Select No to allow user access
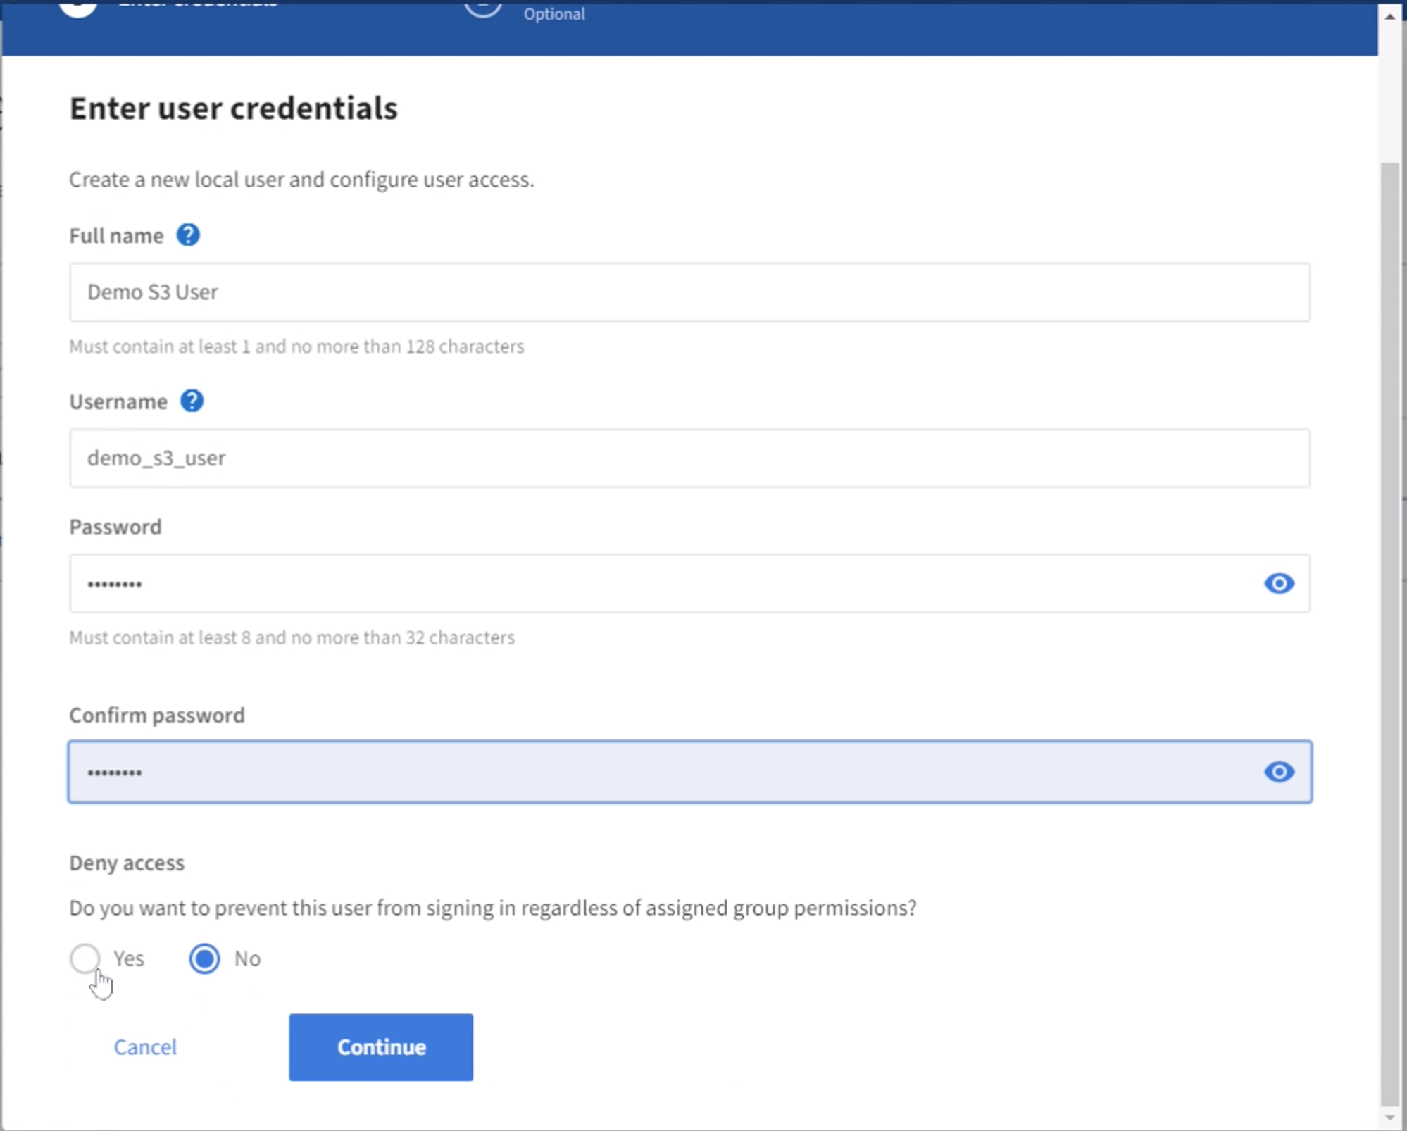 point(206,959)
